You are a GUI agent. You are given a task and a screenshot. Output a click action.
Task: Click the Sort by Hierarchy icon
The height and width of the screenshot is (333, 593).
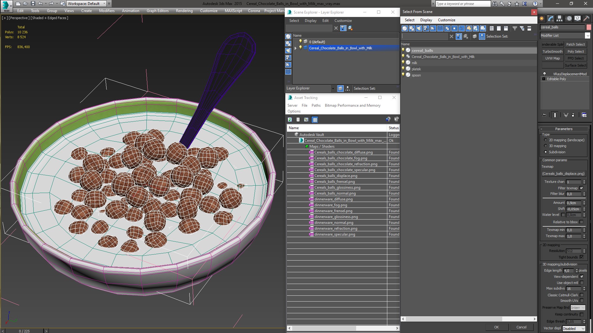[482, 36]
